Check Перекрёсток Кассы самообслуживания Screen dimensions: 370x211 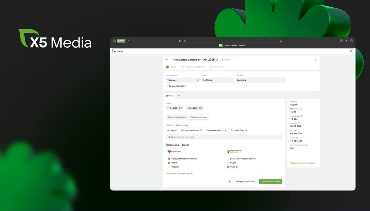(x=228, y=159)
